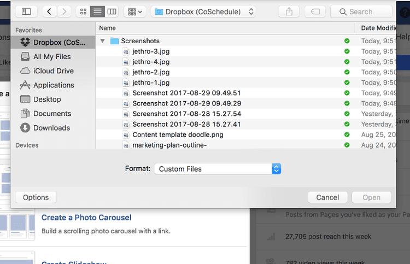410x264 pixels.
Task: Switch to column view
Action: pos(112,11)
